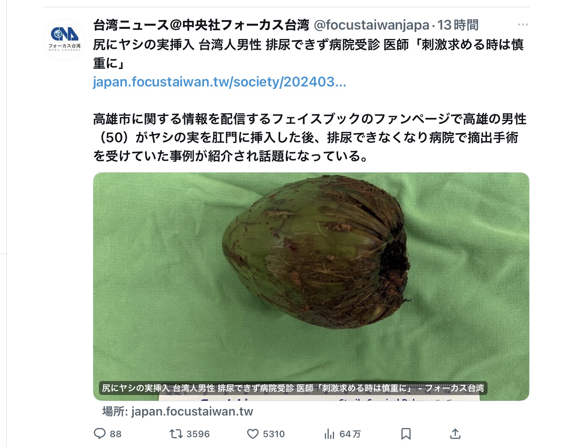Click the retweet count 3596

198,434
